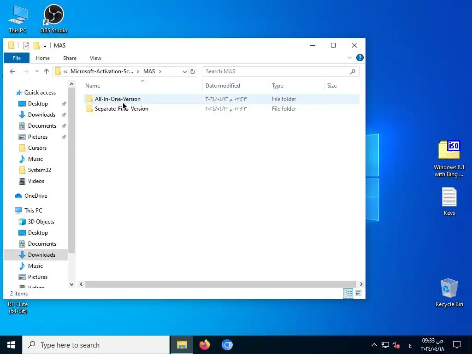Open the Chromium browser taskbar icon
Viewport: 472px width, 354px height.
point(227,345)
